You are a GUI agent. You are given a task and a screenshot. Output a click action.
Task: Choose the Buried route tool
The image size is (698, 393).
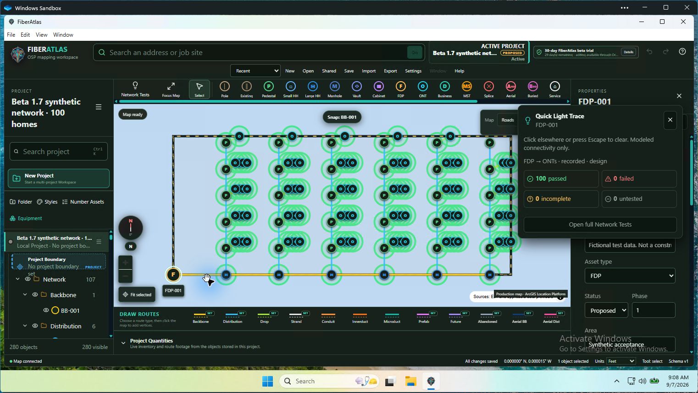pyautogui.click(x=533, y=89)
